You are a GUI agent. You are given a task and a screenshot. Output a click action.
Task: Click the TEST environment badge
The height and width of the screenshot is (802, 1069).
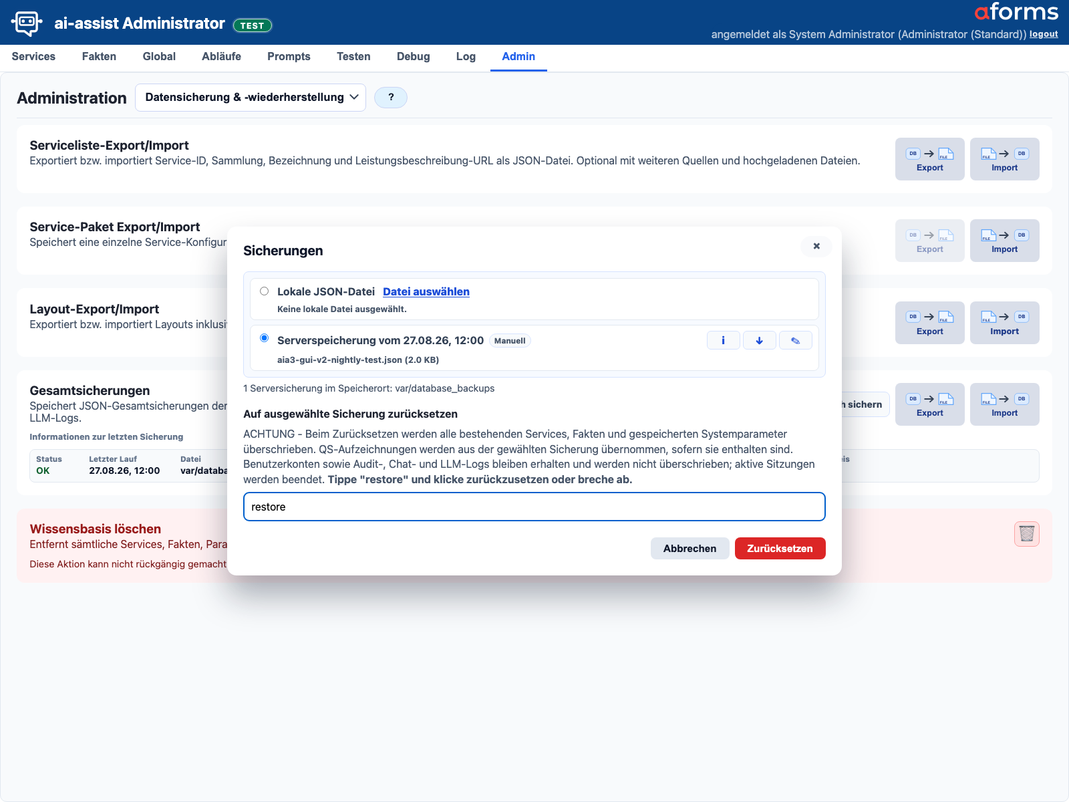252,25
